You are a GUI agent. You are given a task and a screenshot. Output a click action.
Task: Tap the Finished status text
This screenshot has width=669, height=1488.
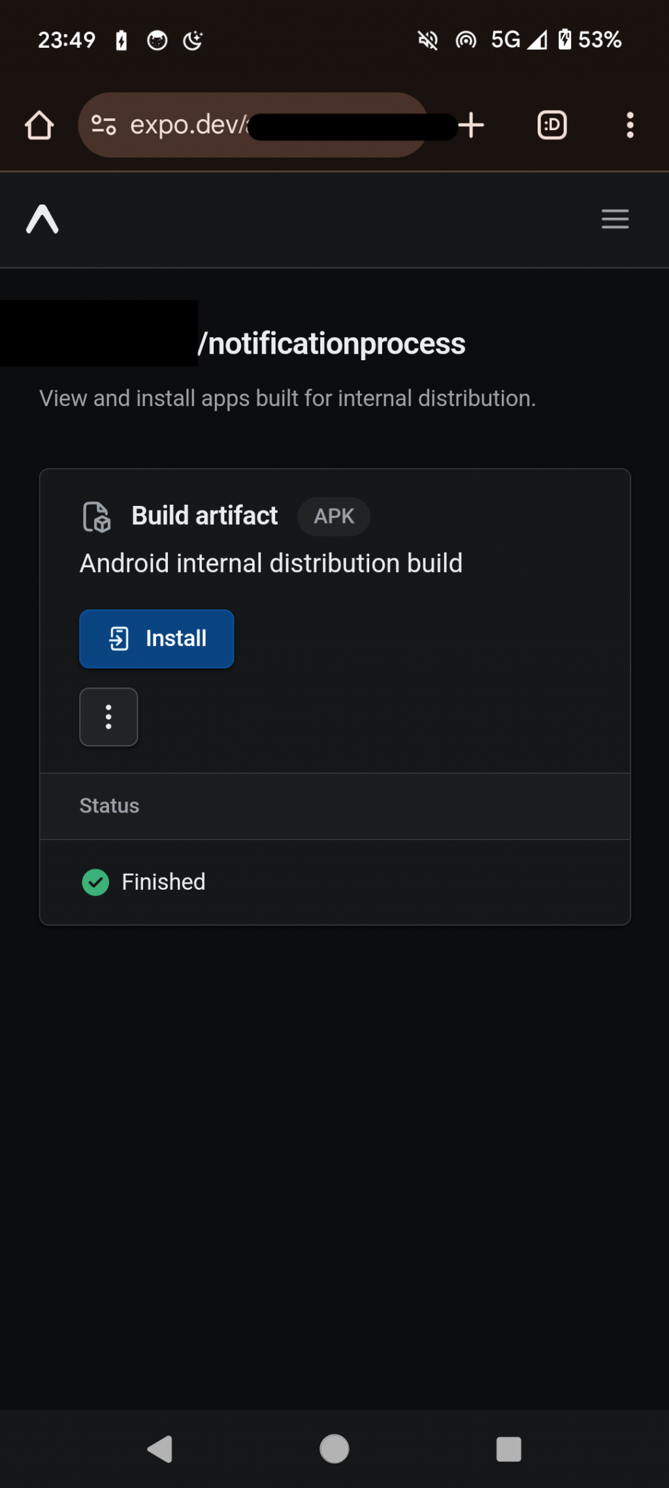(x=163, y=882)
